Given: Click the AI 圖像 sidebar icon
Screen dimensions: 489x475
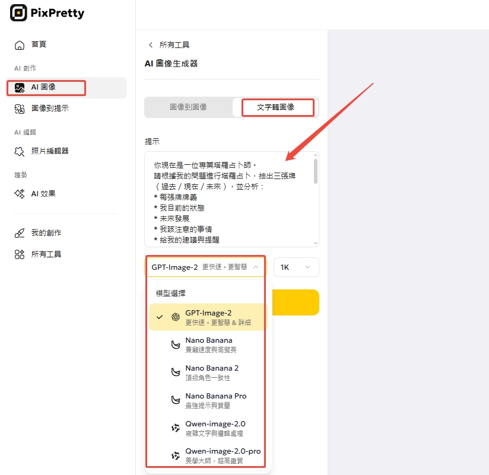Looking at the screenshot, I should click(x=20, y=88).
